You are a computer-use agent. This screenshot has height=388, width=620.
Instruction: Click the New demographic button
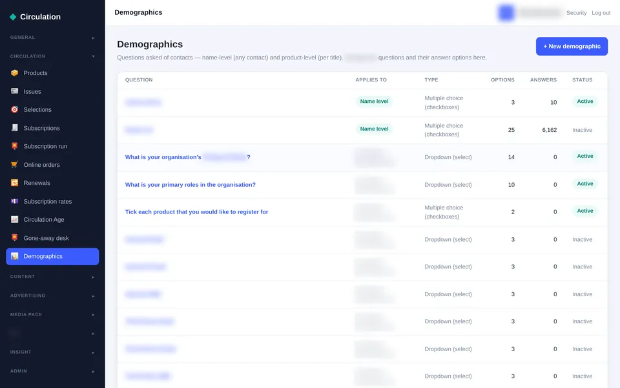[x=572, y=47]
